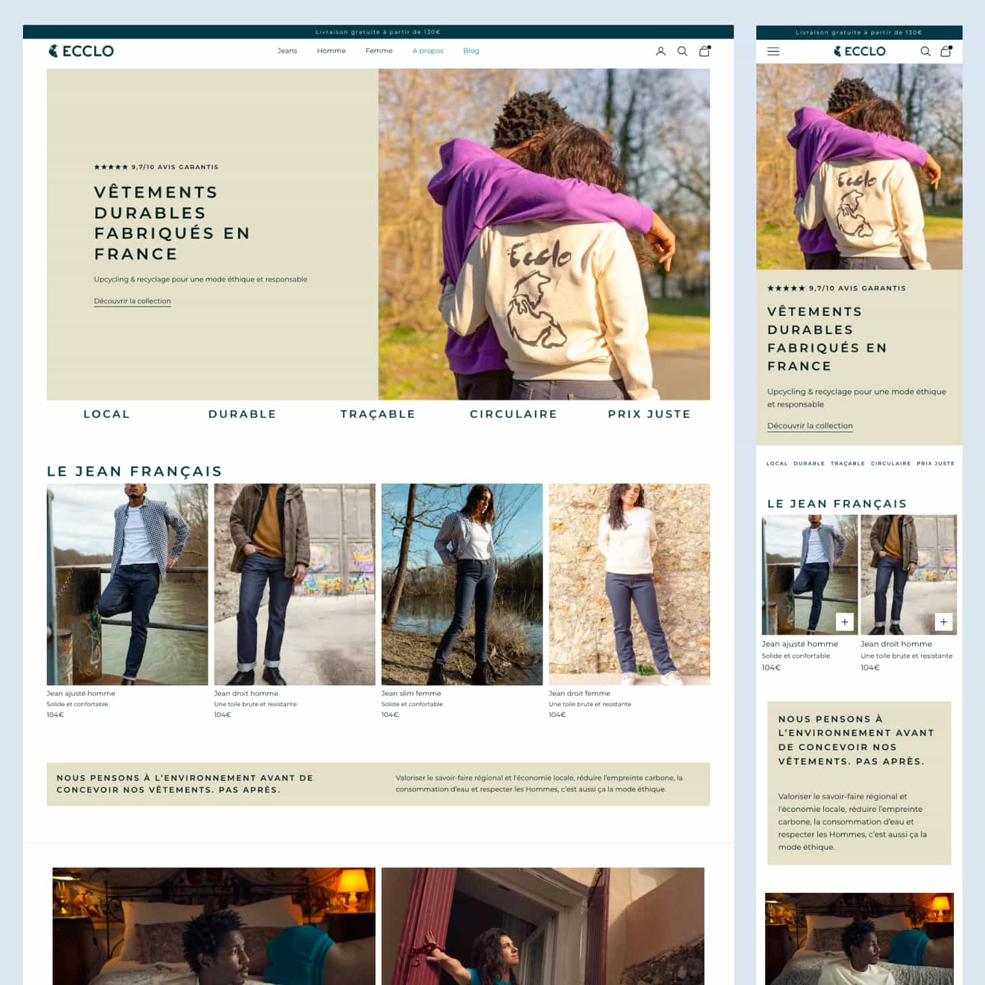Open the Jean slim femme product image
985x985 pixels.
(461, 584)
